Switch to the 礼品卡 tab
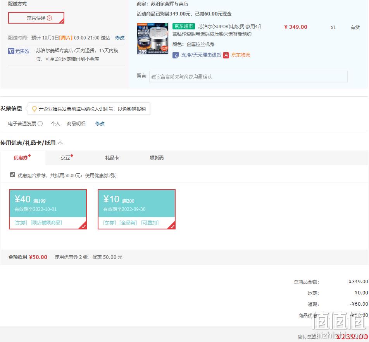369x342 pixels. click(112, 157)
